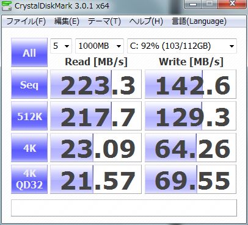
Task: Close the CrystalDiskMark window
Action: tap(232, 4)
